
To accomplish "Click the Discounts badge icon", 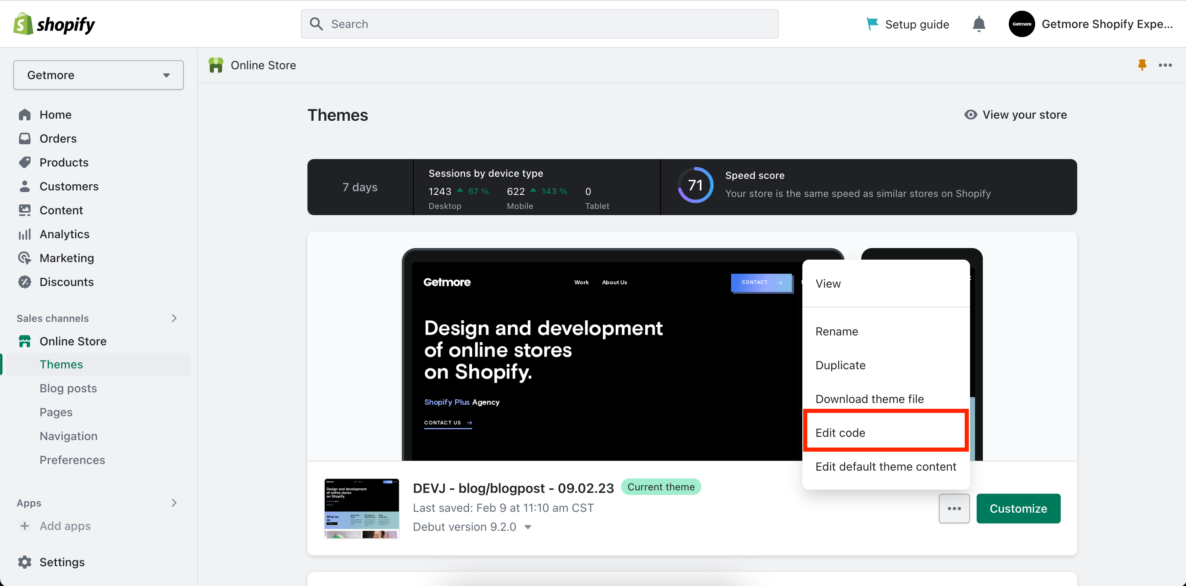I will pos(25,282).
